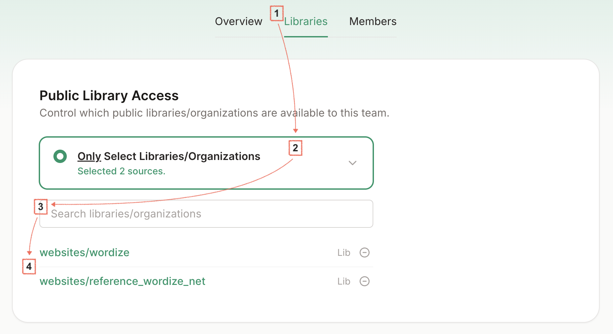Click the Lib badge next to websites/reference_wordize_net
Viewport: 613px width, 334px height.
point(344,281)
